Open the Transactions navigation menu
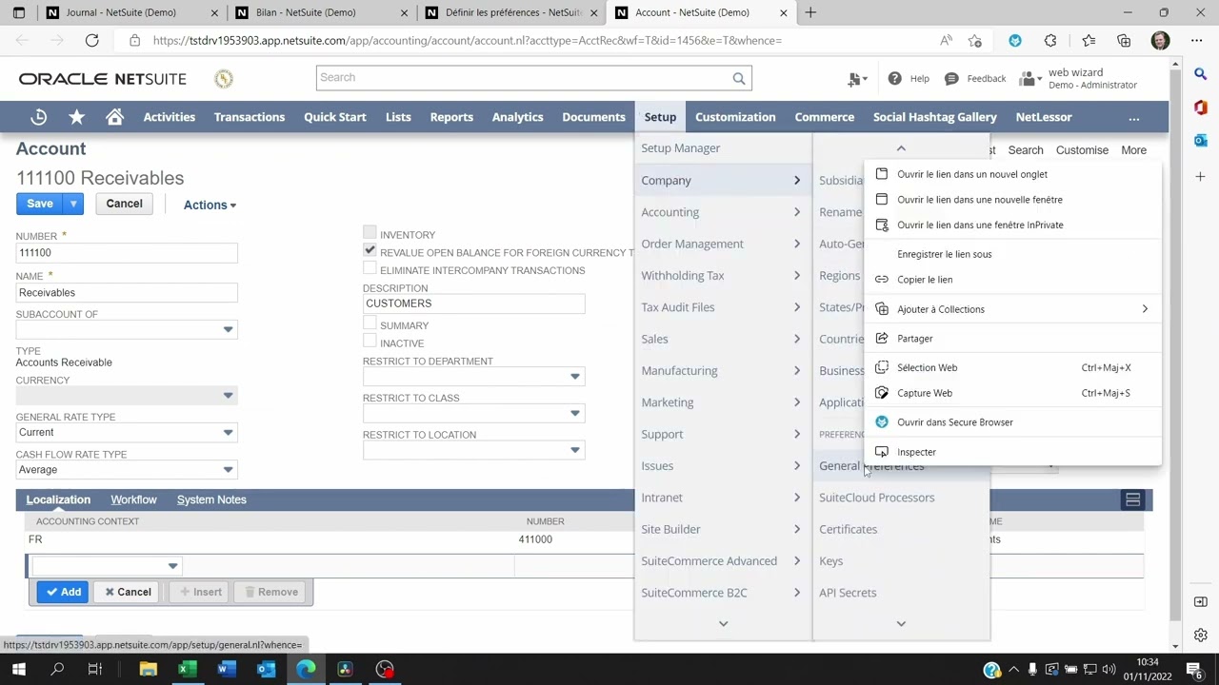The image size is (1219, 685). [250, 117]
